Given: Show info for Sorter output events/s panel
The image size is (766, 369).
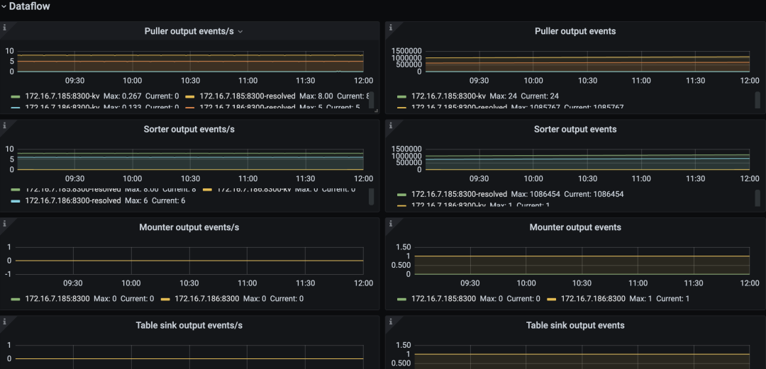Looking at the screenshot, I should [4, 125].
